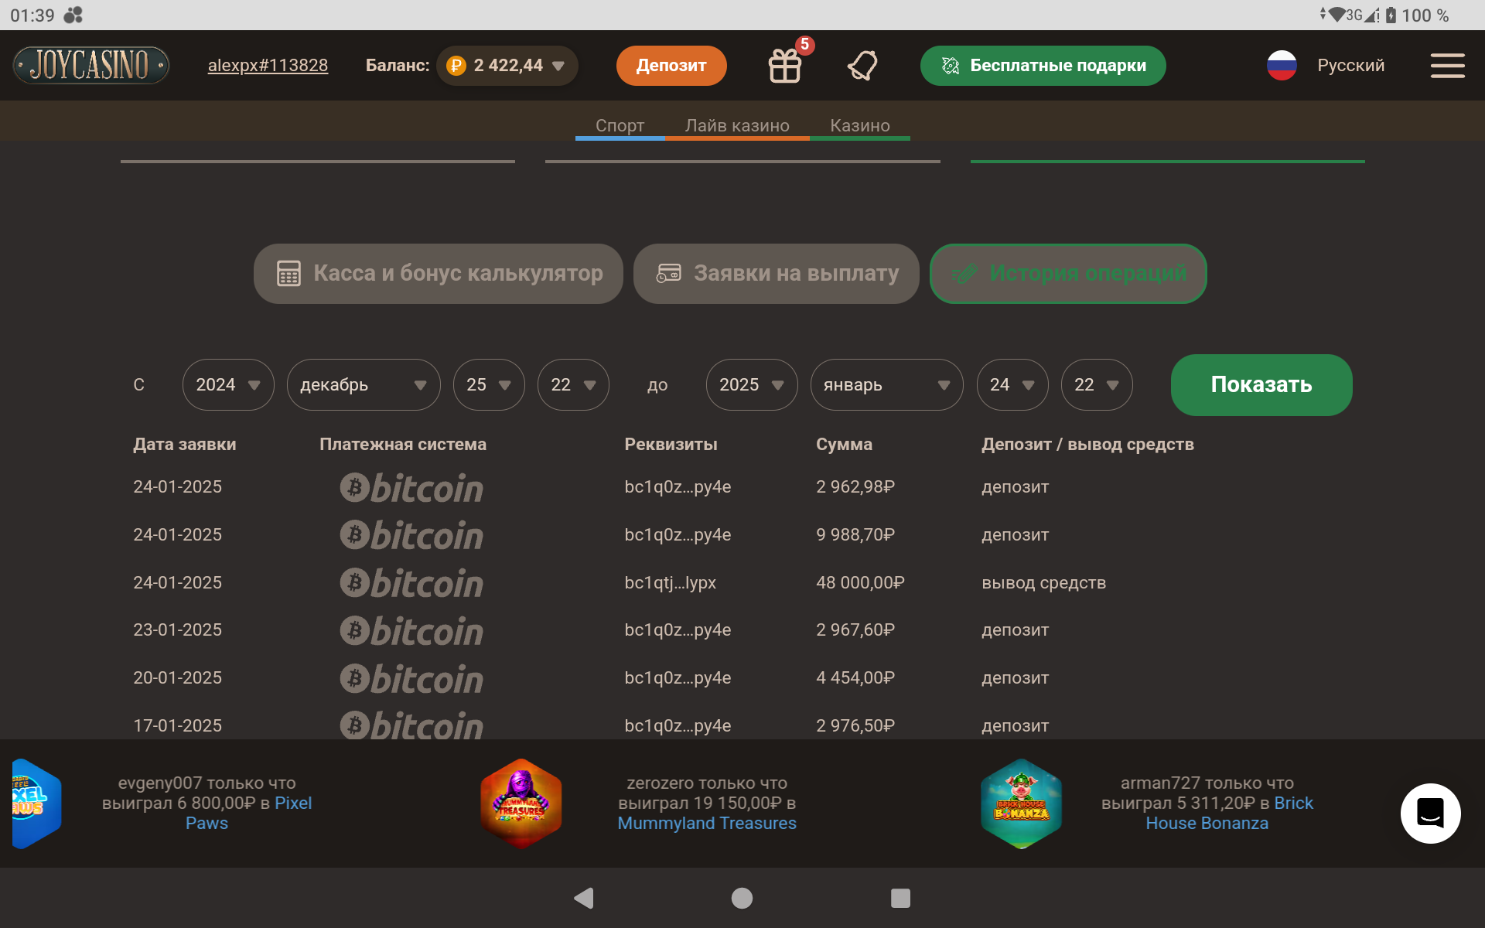Click the Brick House Bonanza game icon

click(x=1021, y=803)
